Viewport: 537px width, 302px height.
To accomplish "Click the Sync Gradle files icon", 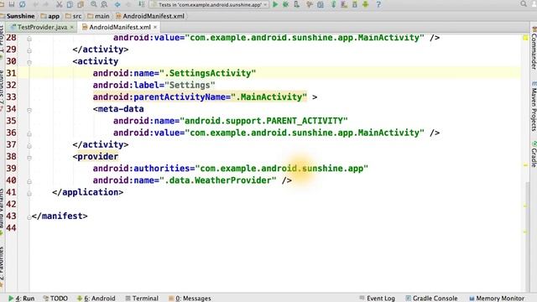I will 333,4.
